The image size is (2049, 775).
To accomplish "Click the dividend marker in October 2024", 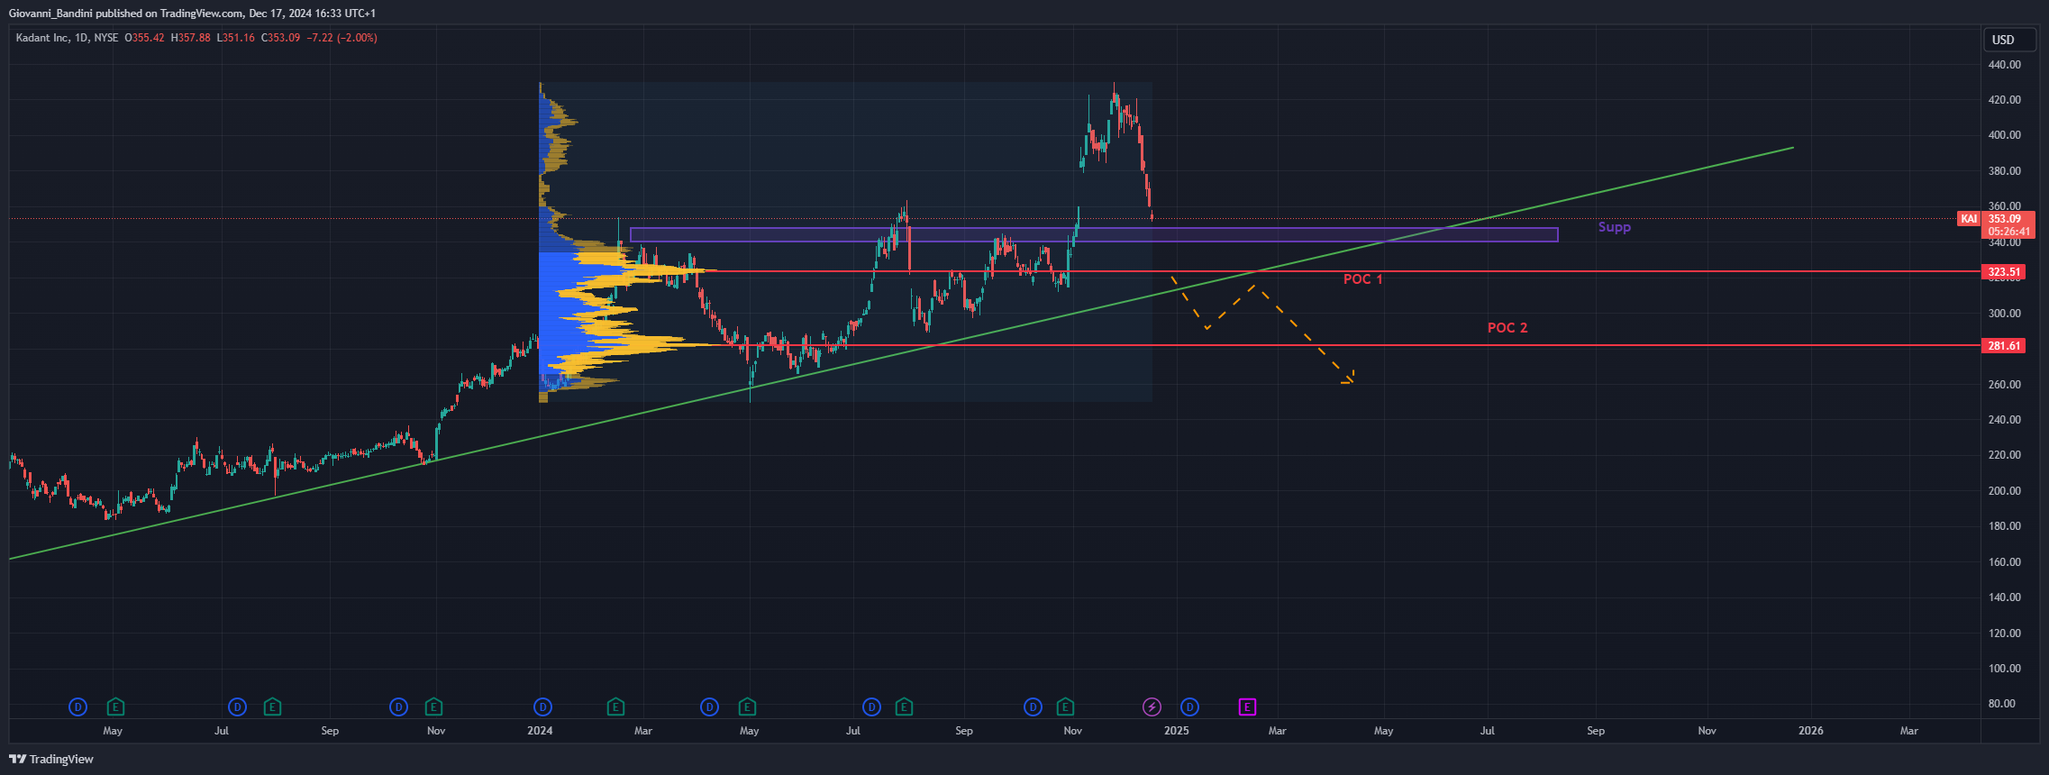I will click(x=1034, y=707).
